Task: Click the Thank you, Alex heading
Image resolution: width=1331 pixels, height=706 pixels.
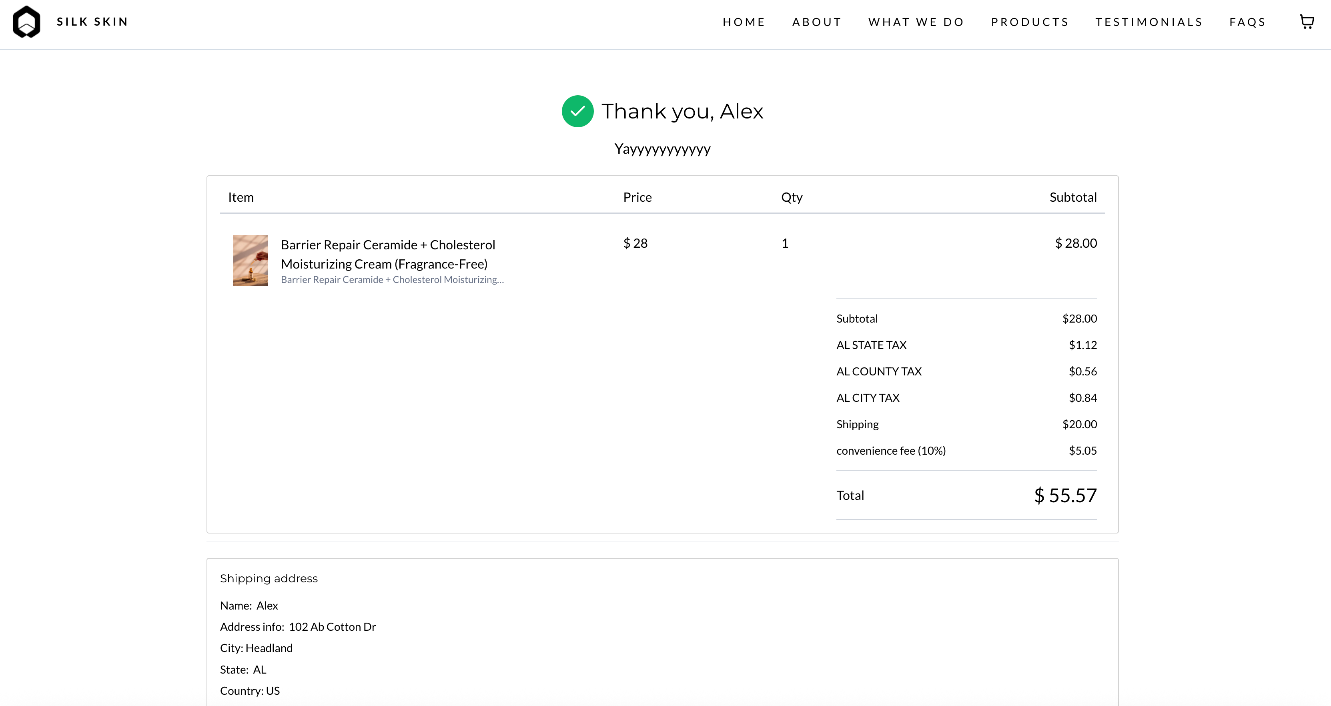Action: point(682,112)
